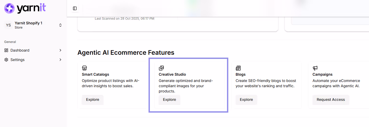Click the Smart Catalogs store icon

(84, 68)
